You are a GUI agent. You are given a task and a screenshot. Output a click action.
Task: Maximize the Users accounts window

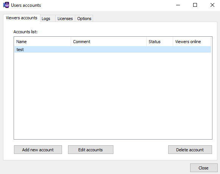coord(195,5)
